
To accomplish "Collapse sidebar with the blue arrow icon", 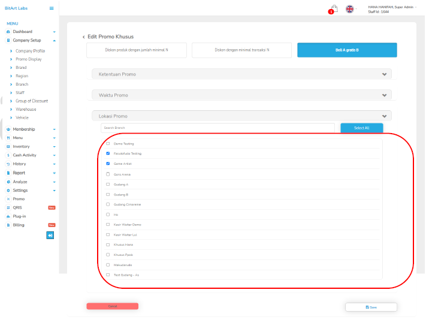I will point(50,235).
